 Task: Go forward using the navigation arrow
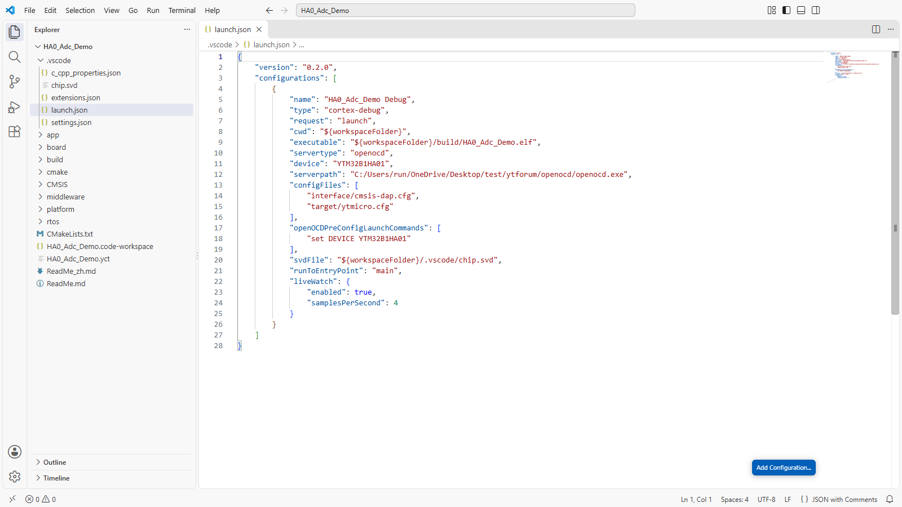click(x=284, y=10)
